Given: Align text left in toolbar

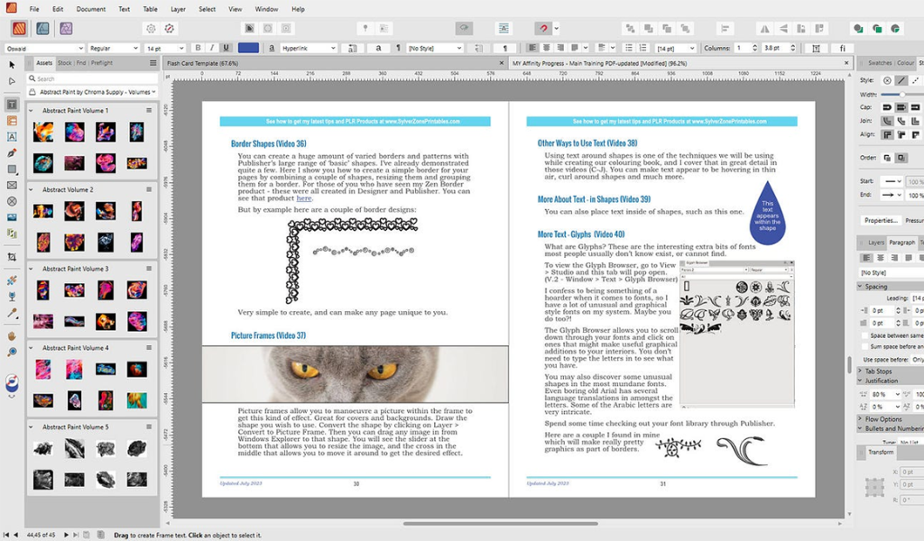Looking at the screenshot, I should (x=532, y=49).
